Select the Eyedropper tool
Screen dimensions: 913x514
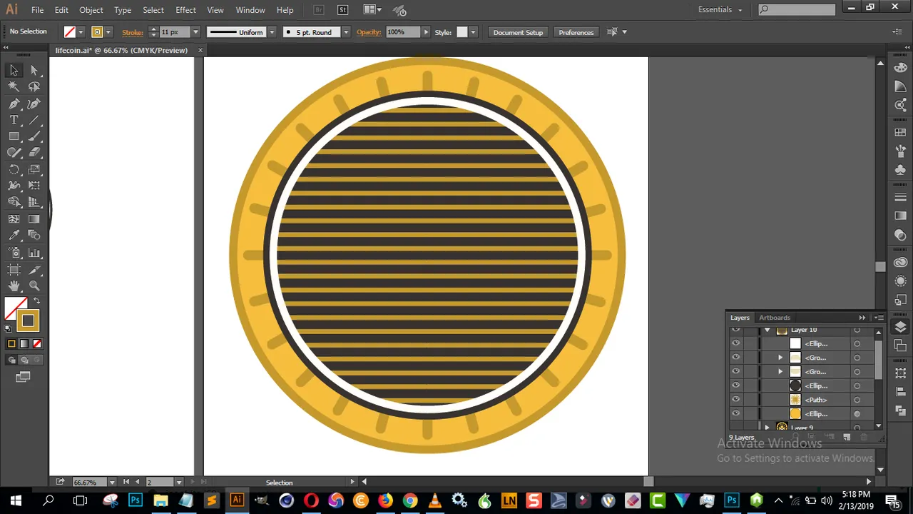[14, 236]
